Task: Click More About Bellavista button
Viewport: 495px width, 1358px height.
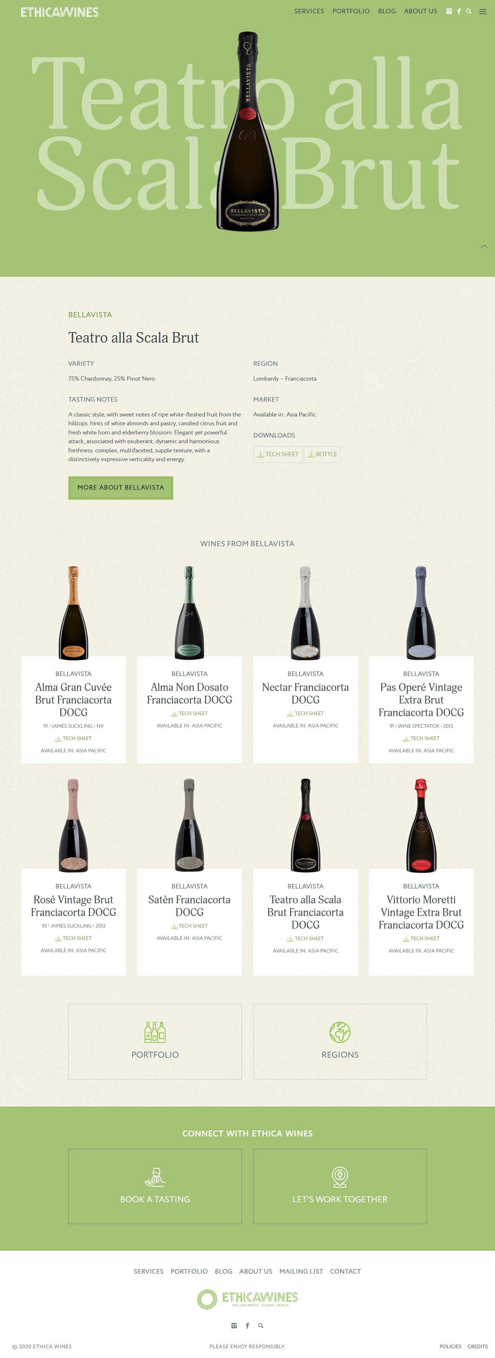Action: tap(121, 488)
